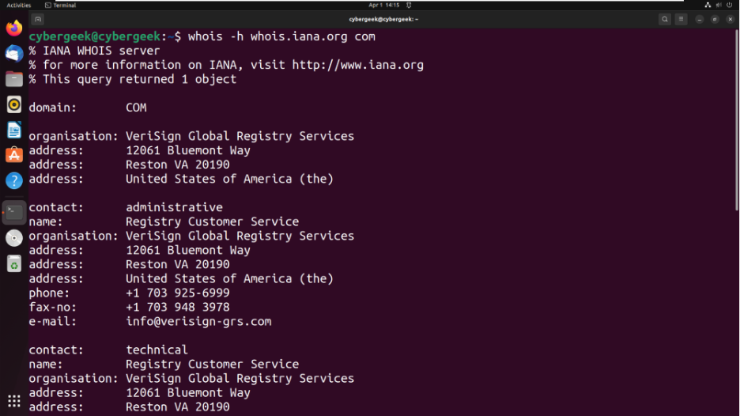
Task: Open the terminal hamburger menu
Action: [681, 19]
